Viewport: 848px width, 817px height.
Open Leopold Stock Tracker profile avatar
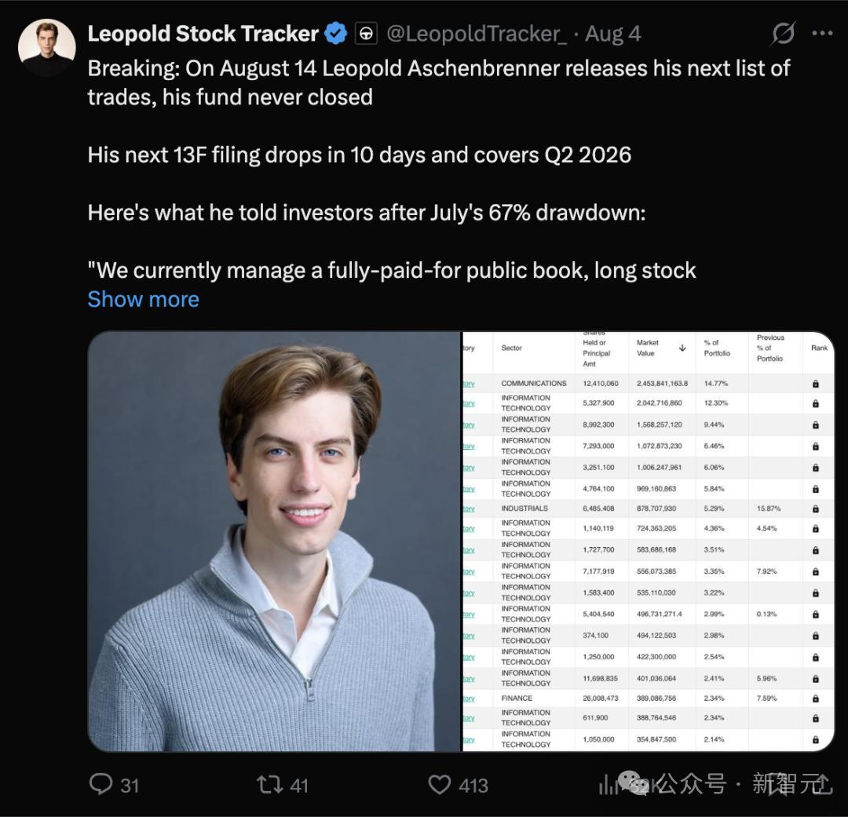(x=46, y=48)
